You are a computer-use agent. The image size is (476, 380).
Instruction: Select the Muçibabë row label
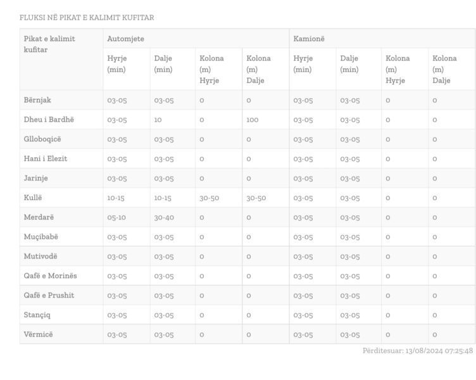[x=41, y=237]
